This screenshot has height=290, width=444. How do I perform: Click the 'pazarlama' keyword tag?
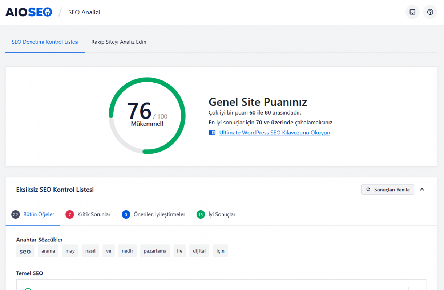coord(155,250)
